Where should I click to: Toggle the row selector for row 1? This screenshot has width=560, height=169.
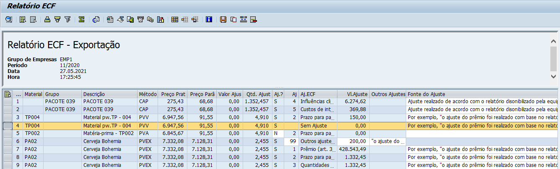[8, 101]
